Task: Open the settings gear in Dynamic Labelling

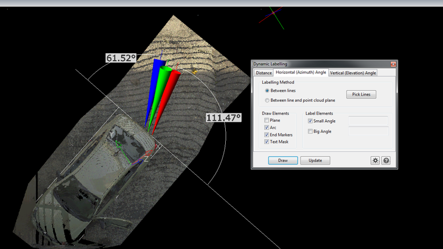Action: (375, 160)
